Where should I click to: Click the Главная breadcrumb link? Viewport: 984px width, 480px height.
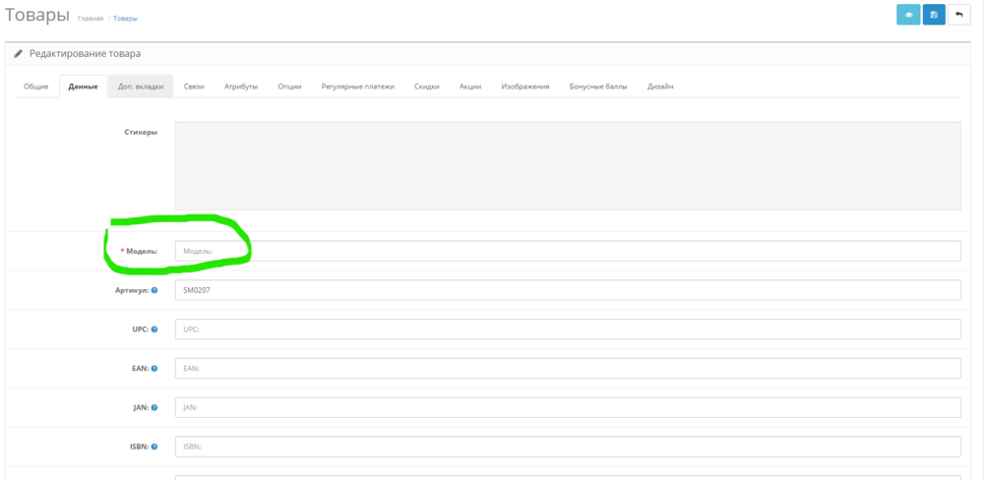(91, 19)
